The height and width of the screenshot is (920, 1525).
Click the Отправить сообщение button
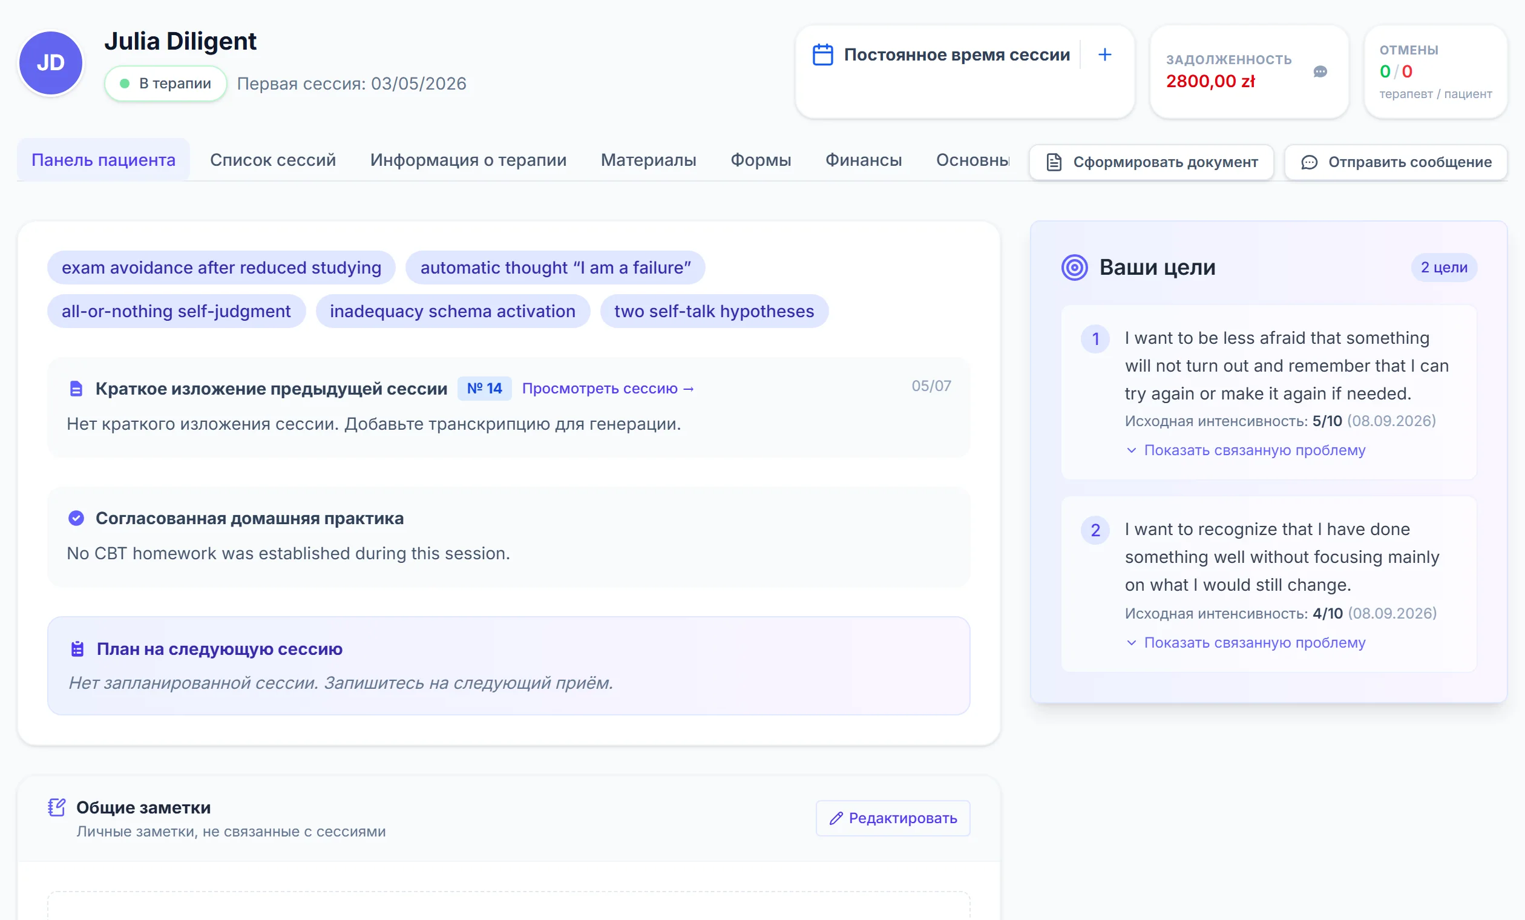click(1396, 162)
